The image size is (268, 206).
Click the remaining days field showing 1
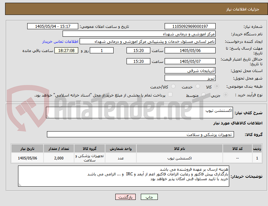click(102, 51)
